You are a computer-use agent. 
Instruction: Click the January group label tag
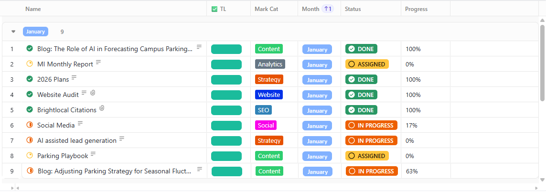[35, 32]
